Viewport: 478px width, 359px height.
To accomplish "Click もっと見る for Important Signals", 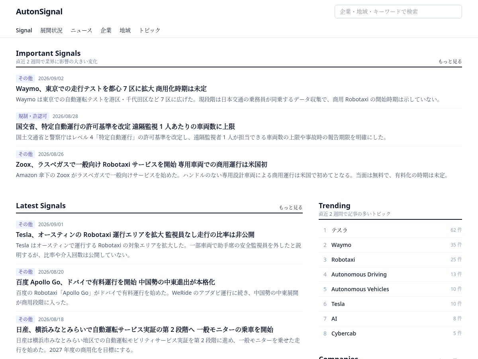I will tap(450, 61).
